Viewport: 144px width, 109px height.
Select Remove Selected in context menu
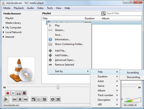(70, 65)
